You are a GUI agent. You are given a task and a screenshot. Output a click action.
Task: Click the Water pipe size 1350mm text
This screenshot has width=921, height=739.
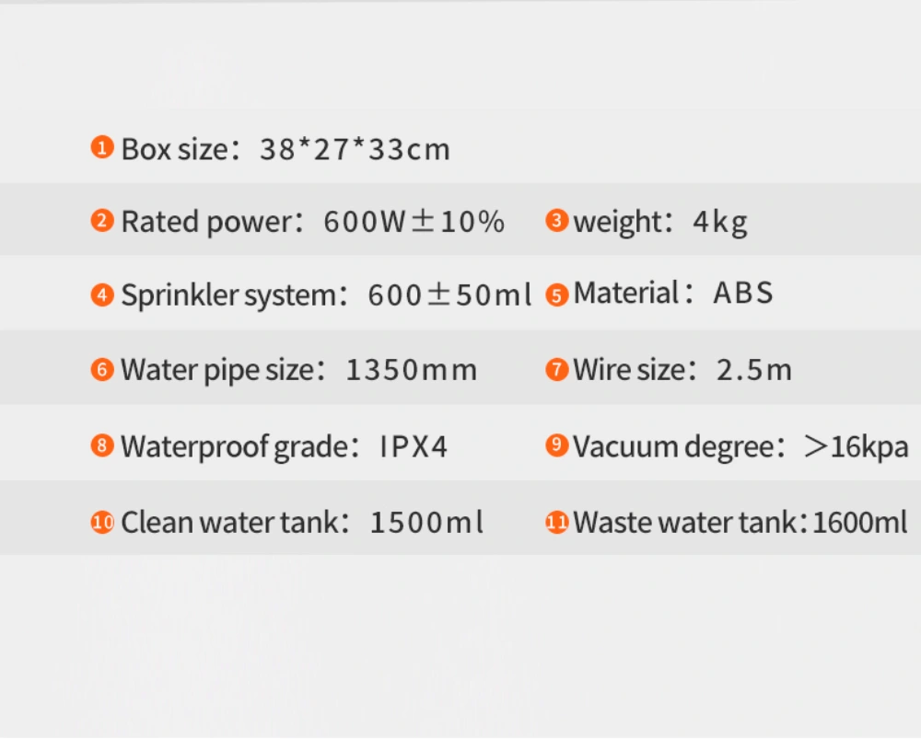[299, 370]
